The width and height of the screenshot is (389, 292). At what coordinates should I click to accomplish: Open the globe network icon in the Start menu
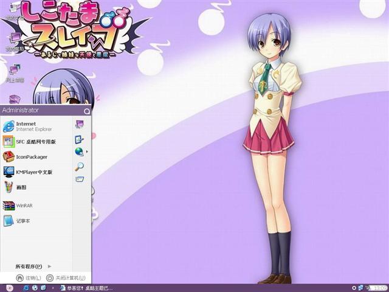tap(79, 151)
